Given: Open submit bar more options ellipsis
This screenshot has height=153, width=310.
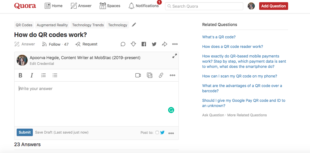Looking at the screenshot, I should point(171,133).
